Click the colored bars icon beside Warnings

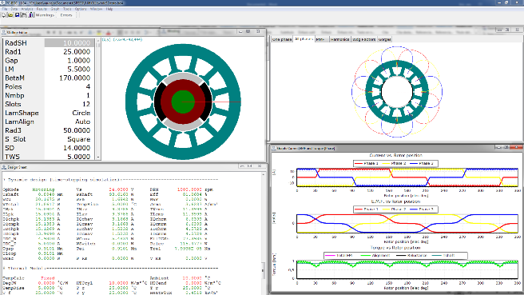[31, 14]
